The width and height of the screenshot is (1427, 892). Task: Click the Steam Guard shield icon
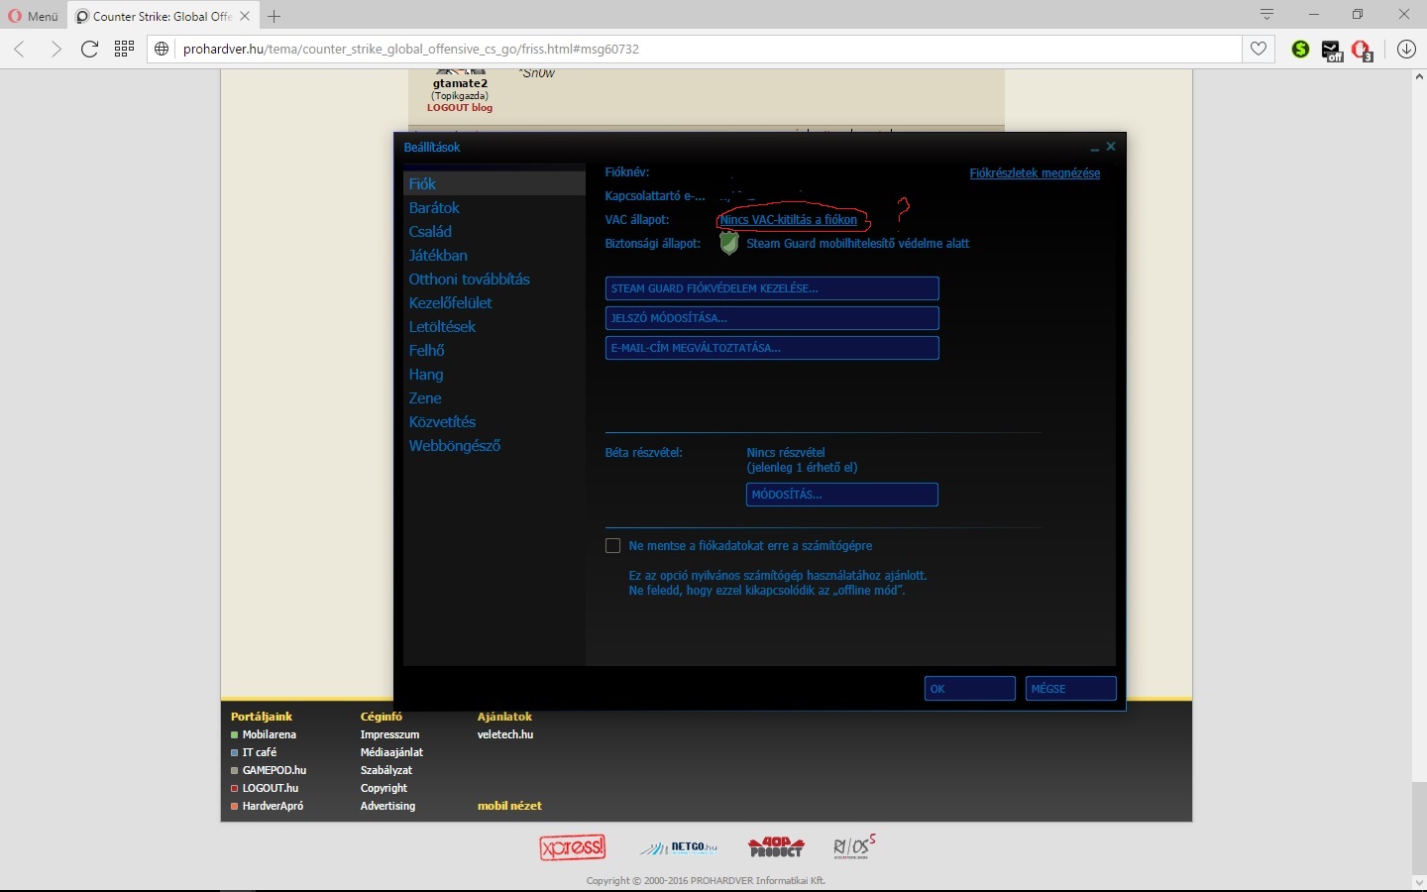tap(729, 243)
